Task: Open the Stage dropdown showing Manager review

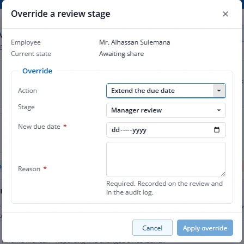Action: click(x=166, y=110)
